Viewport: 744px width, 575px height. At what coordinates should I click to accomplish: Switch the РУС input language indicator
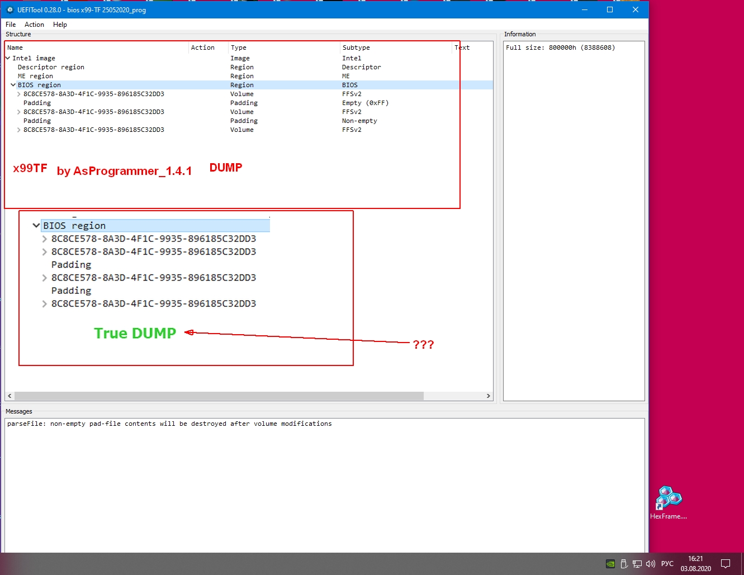667,564
